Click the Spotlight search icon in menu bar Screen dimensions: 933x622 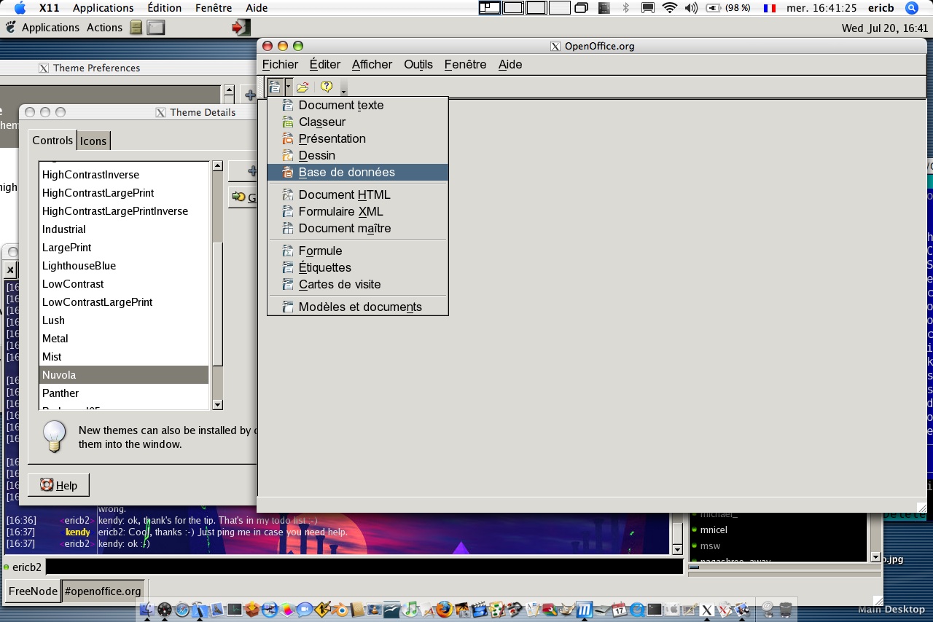pyautogui.click(x=911, y=8)
